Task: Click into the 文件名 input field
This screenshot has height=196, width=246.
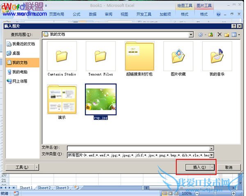Action: [138, 148]
